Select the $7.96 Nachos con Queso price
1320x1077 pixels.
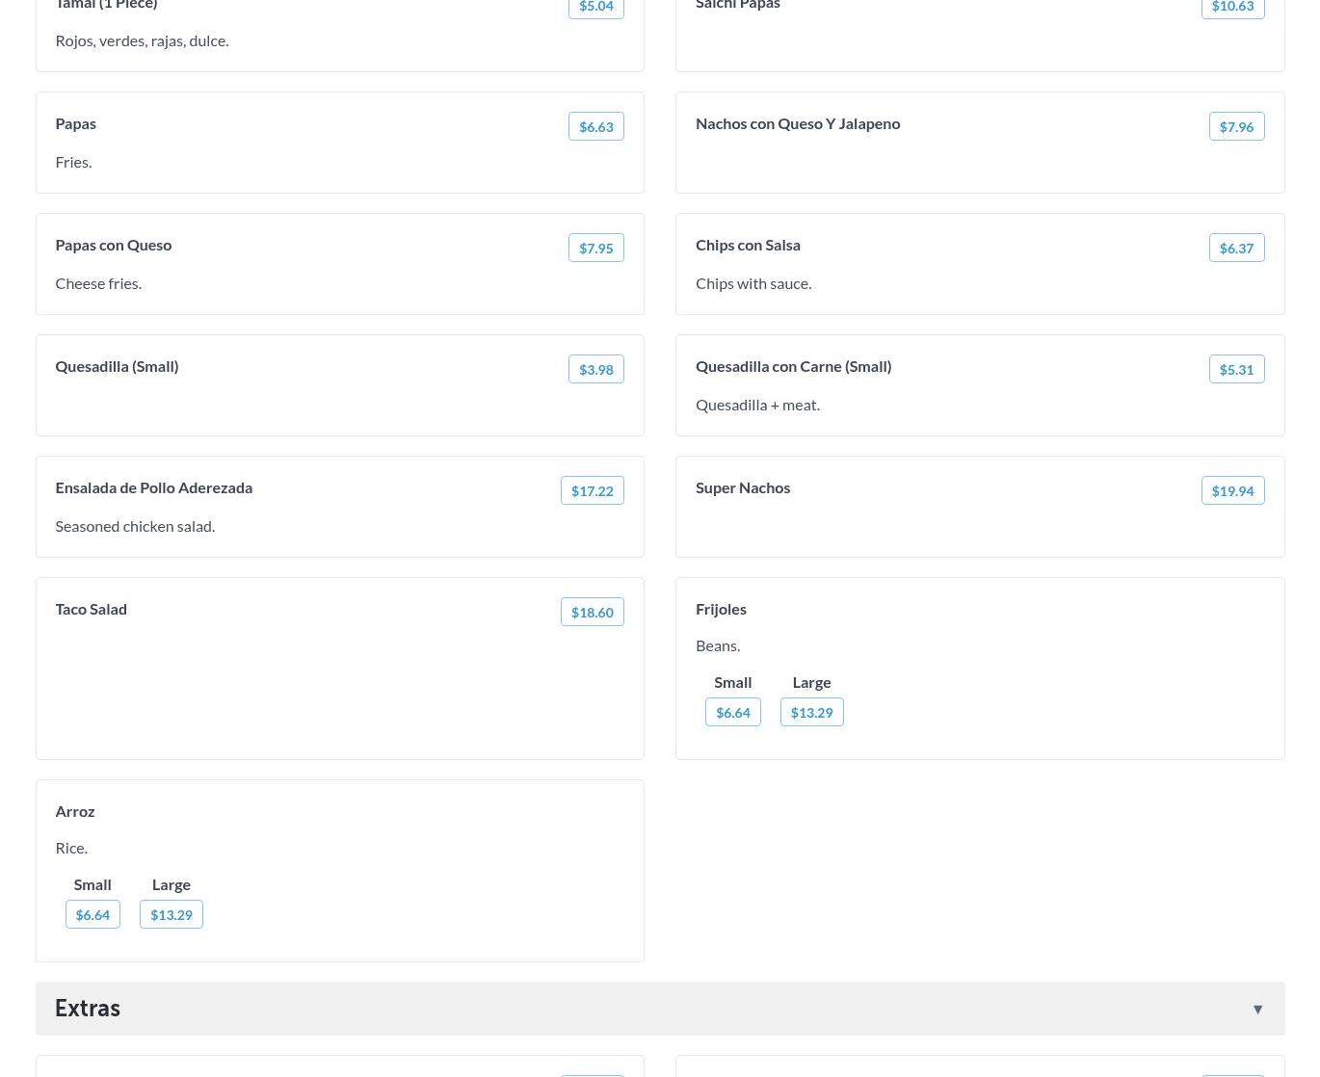[1236, 126]
